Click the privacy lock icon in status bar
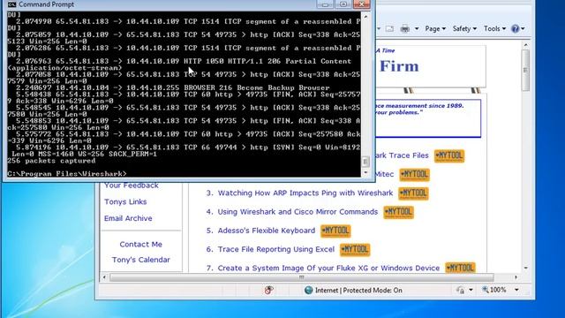This screenshot has width=565, height=318. pos(460,290)
